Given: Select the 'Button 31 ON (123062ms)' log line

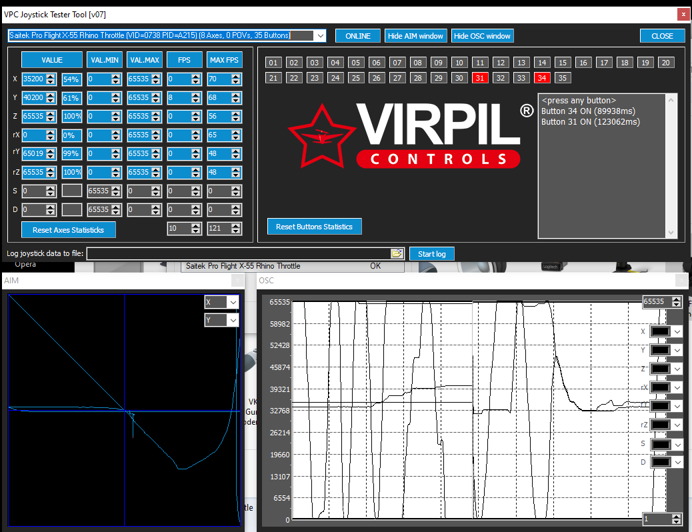Looking at the screenshot, I should click(x=591, y=122).
